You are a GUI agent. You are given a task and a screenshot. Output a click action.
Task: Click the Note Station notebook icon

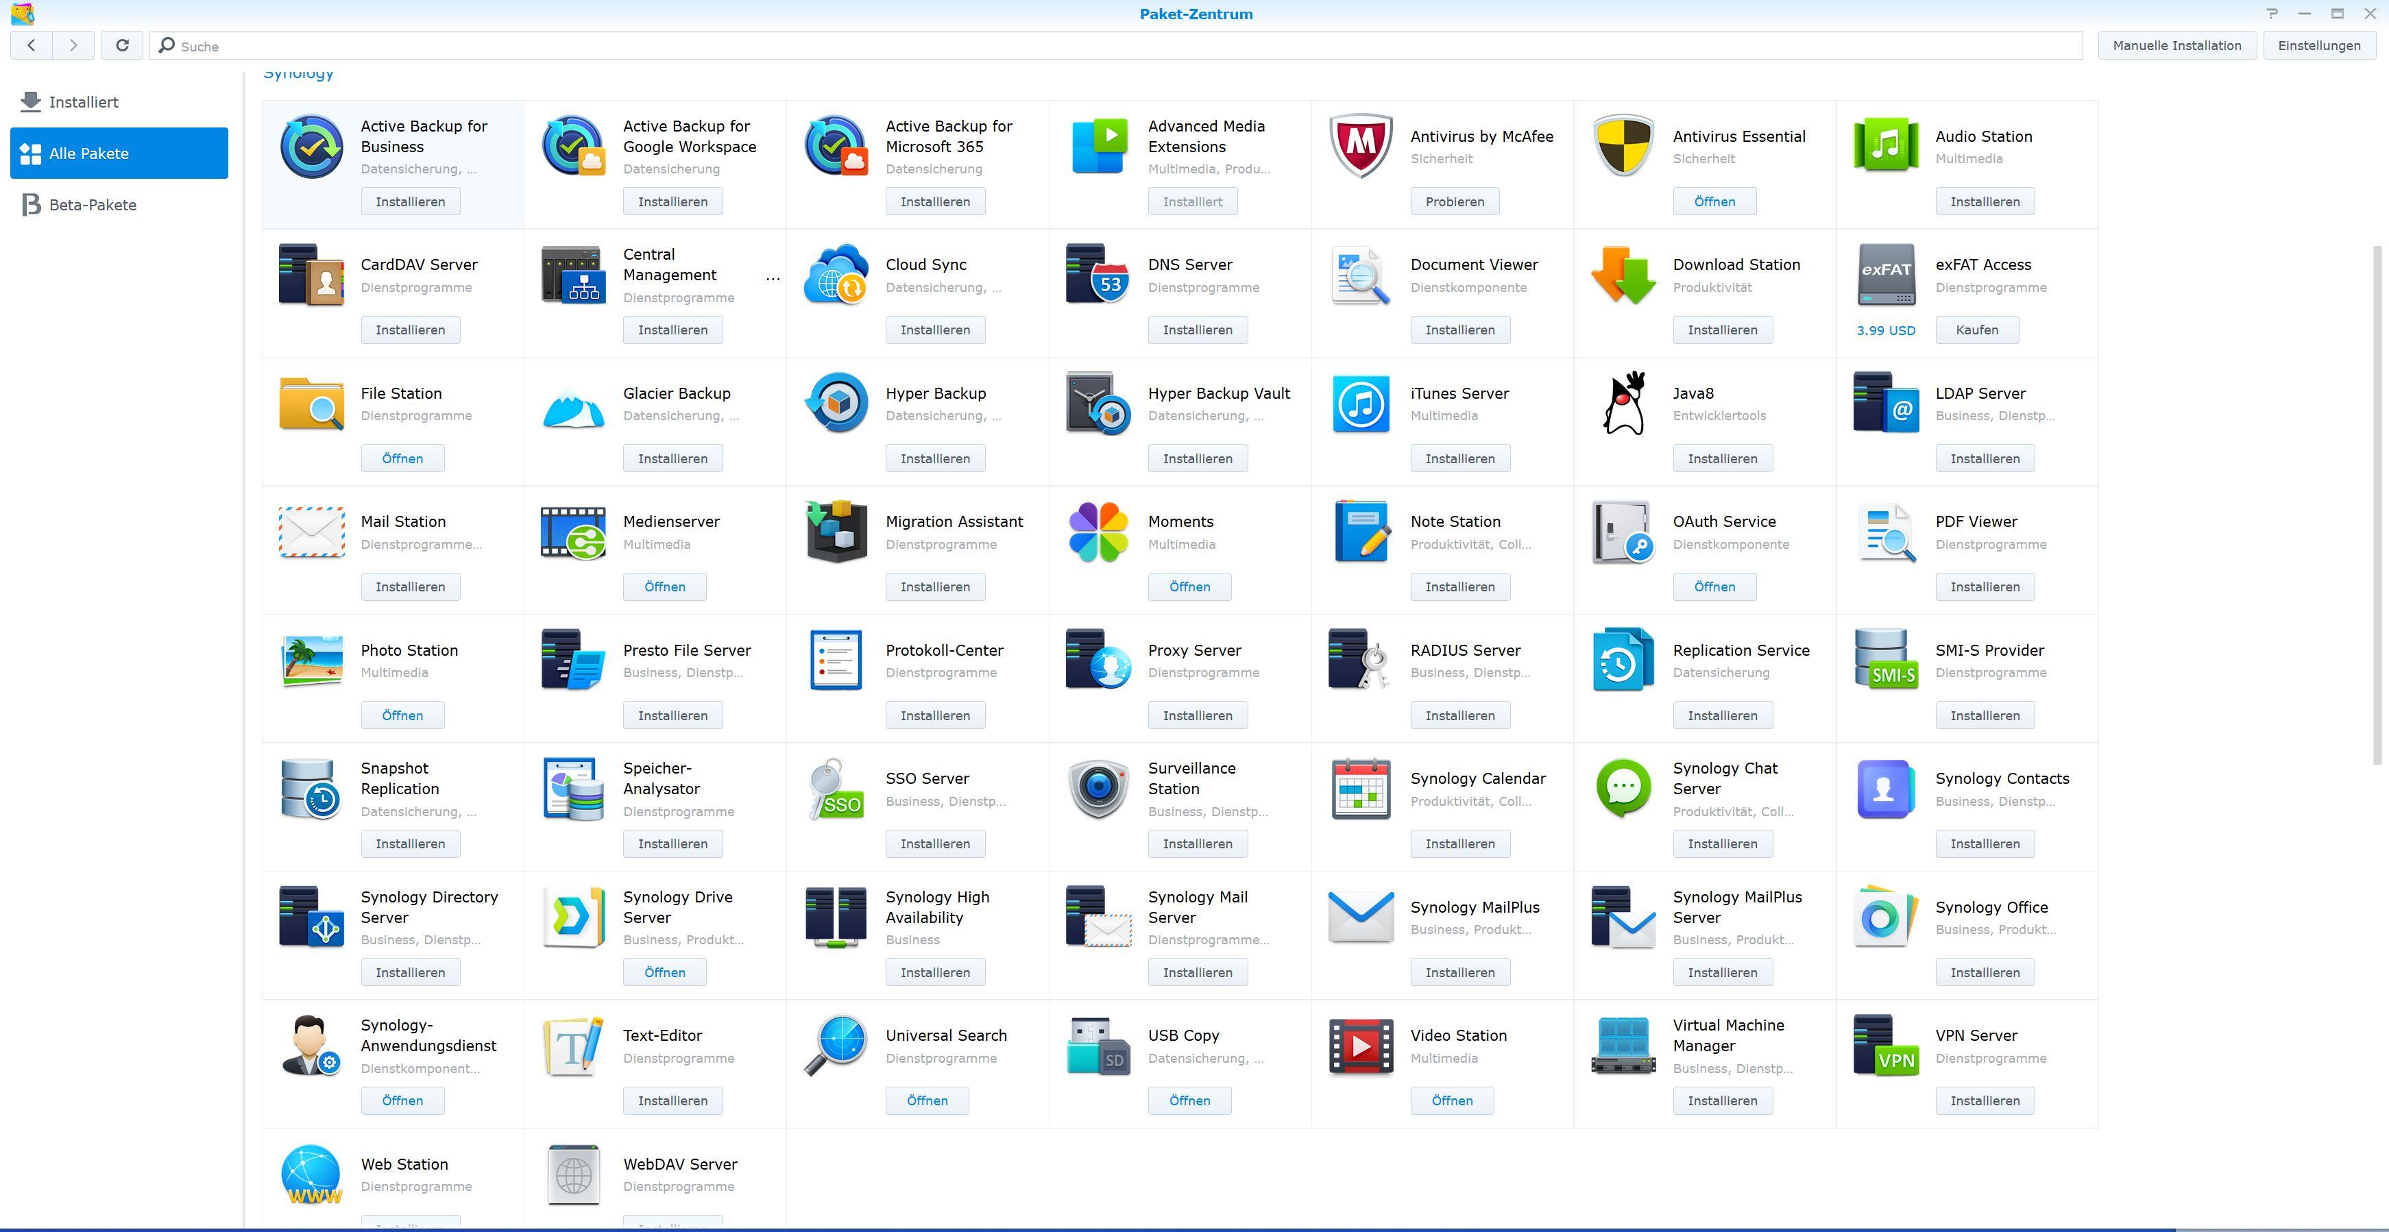point(1361,532)
